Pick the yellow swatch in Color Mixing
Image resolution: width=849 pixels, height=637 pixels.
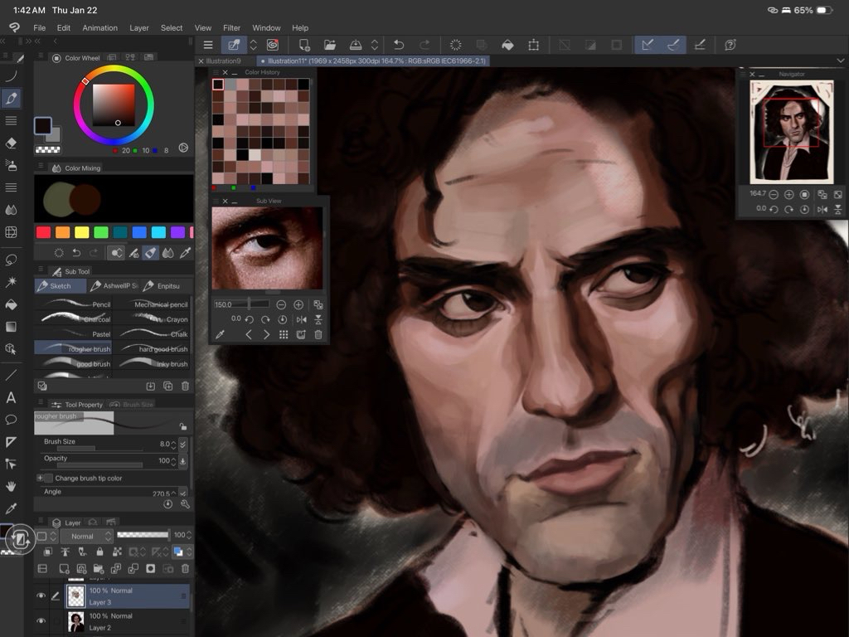click(84, 232)
